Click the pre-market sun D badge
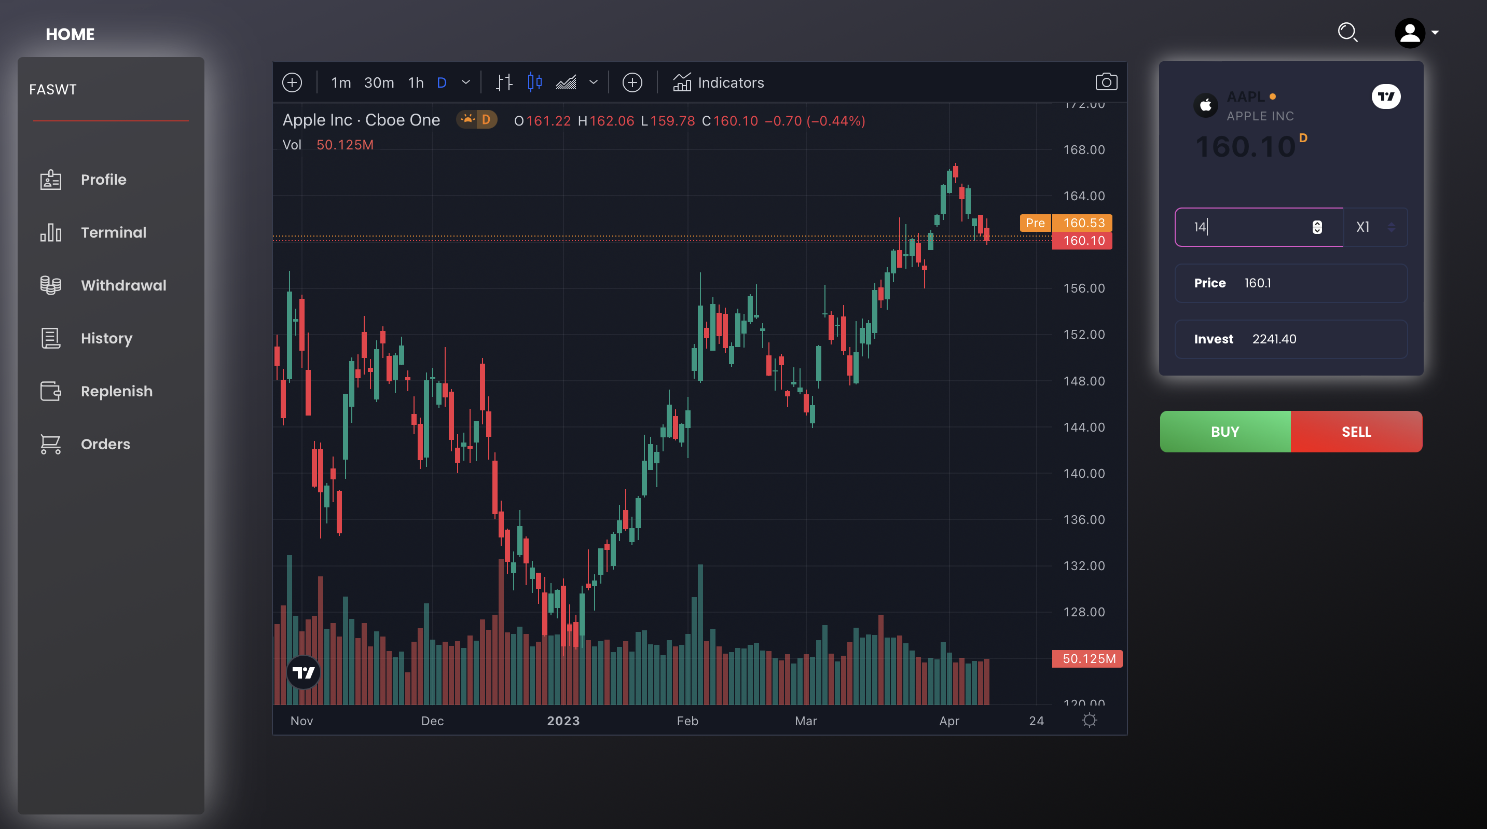 (476, 119)
